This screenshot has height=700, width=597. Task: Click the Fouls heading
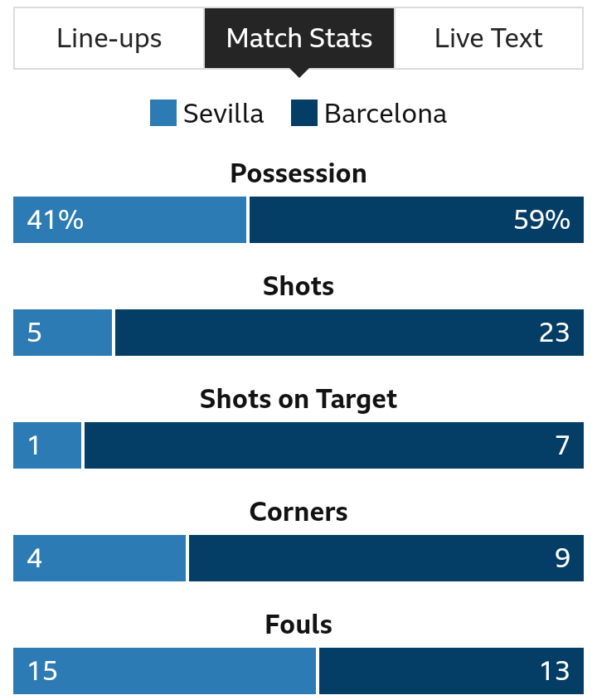pos(298,624)
